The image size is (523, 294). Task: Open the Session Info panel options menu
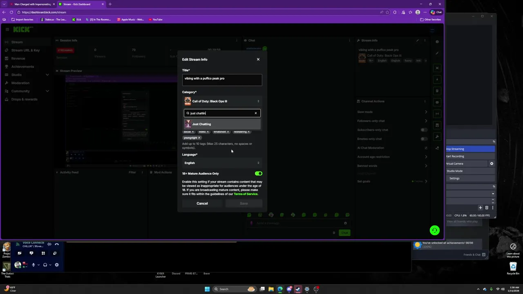pyautogui.click(x=236, y=40)
